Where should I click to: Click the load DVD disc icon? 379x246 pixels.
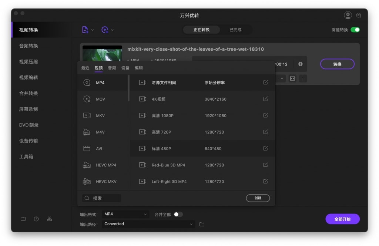point(105,30)
